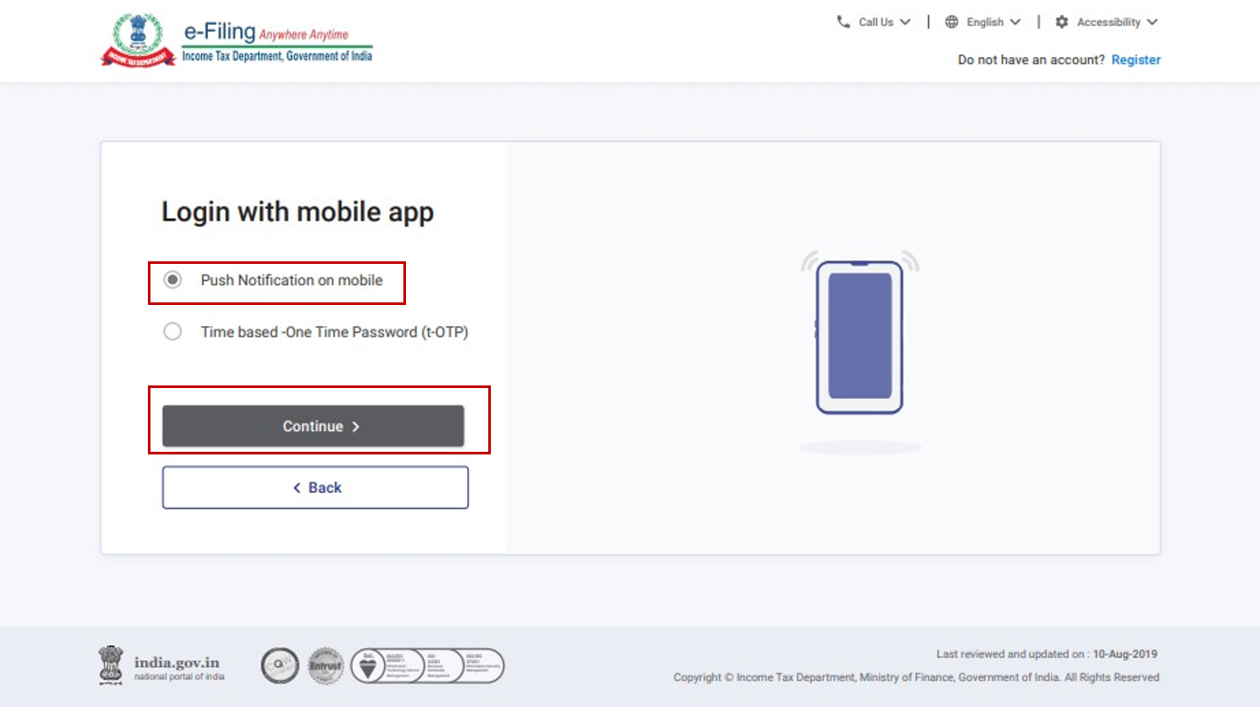
Task: Click the BSI heart-shaped certification badge
Action: click(368, 666)
